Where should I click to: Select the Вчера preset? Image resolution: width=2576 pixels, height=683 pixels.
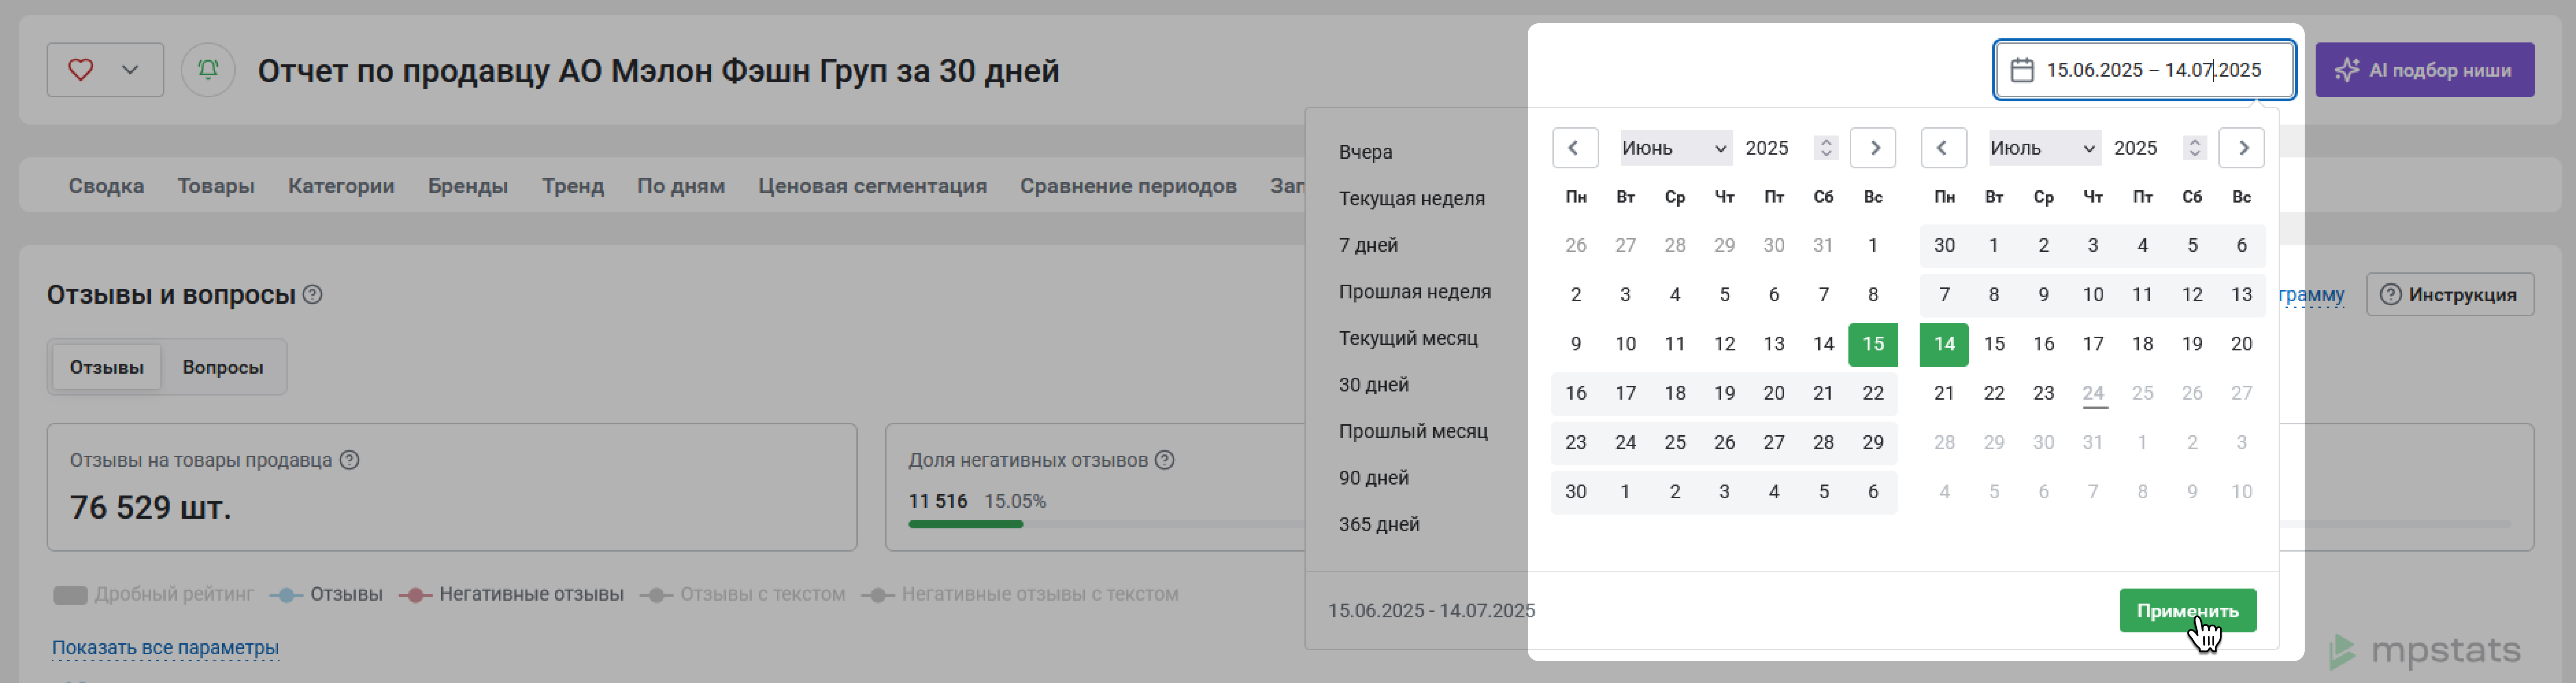click(x=1365, y=152)
